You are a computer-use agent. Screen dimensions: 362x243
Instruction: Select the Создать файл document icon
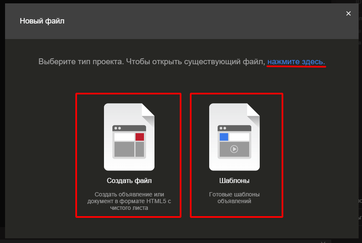click(x=129, y=137)
